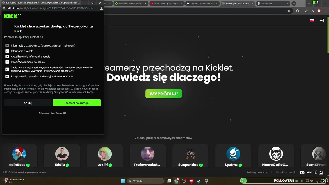This screenshot has height=185, width=329.
Task: Open X (Twitter) icon in Kicklet footer
Action: coord(315,172)
